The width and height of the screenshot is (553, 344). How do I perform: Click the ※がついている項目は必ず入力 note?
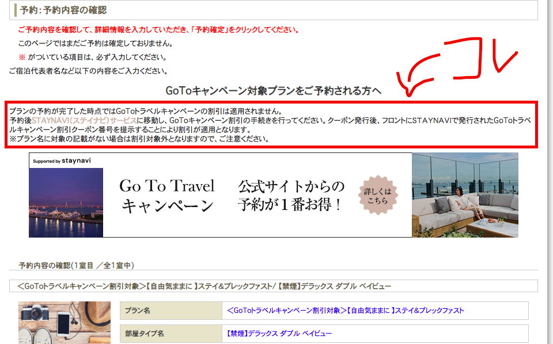(92, 58)
